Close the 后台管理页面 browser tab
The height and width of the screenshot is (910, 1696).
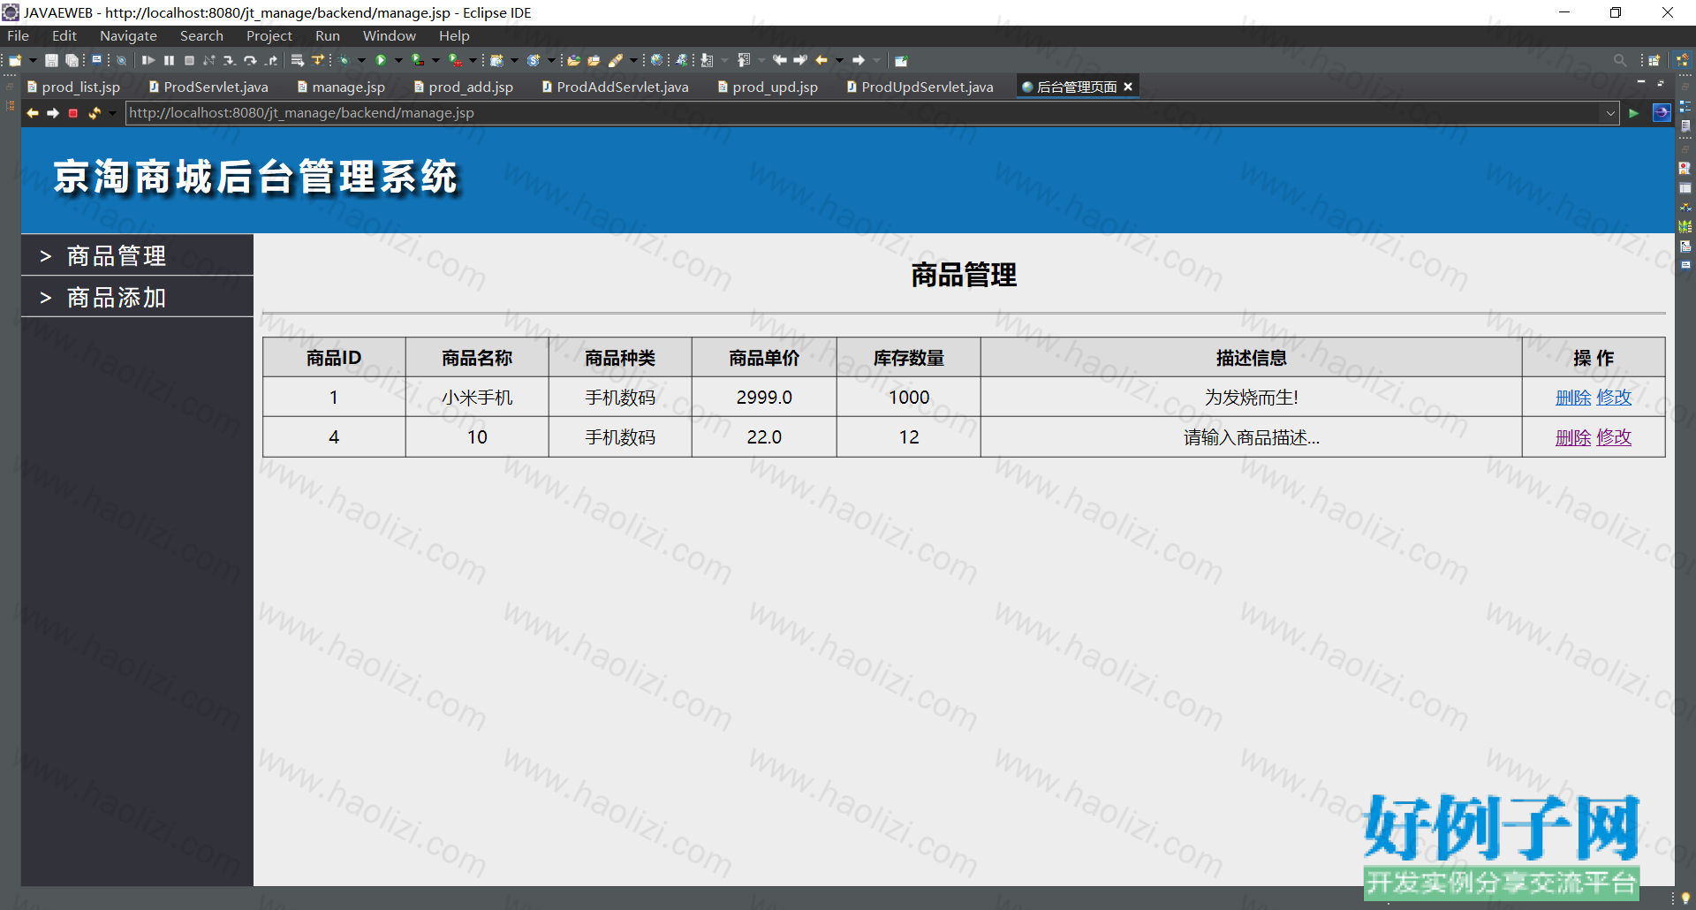(1128, 87)
